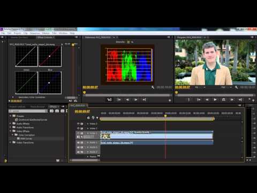Screen dimensions: 257x193
Task: Toggle loop icon in Effect Controls
Action: tap(75, 101)
